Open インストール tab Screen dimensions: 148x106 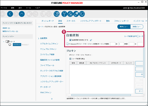point(139,21)
